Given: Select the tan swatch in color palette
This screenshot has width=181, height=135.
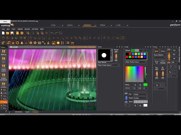Looking at the screenshot, I should click(142, 57).
